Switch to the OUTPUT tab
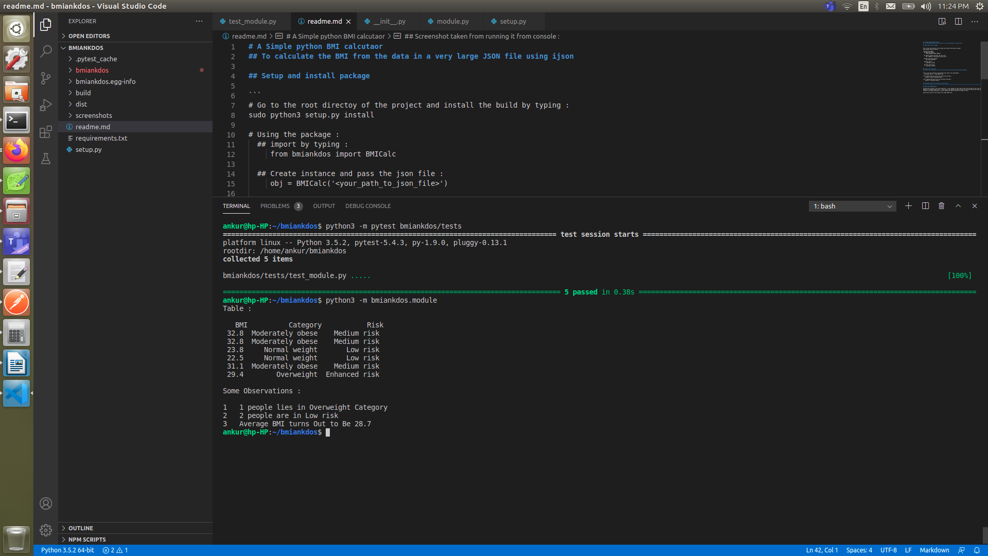 324,205
